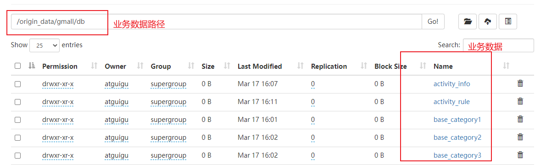Click the upload files icon button
The height and width of the screenshot is (165, 535).
tap(488, 22)
